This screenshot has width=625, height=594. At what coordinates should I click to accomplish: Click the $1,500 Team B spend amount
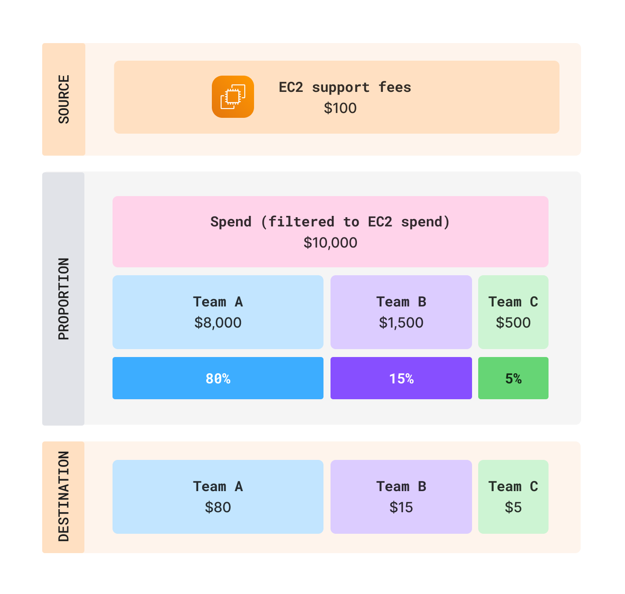pos(401,323)
